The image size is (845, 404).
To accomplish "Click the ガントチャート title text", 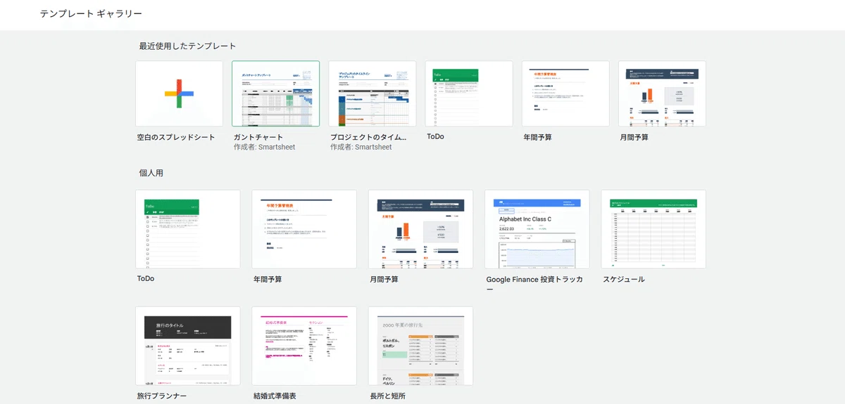I will (x=258, y=138).
